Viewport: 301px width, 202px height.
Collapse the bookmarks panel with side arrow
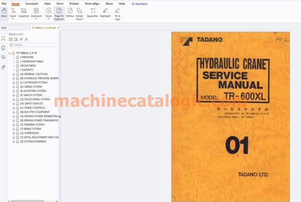point(60,116)
